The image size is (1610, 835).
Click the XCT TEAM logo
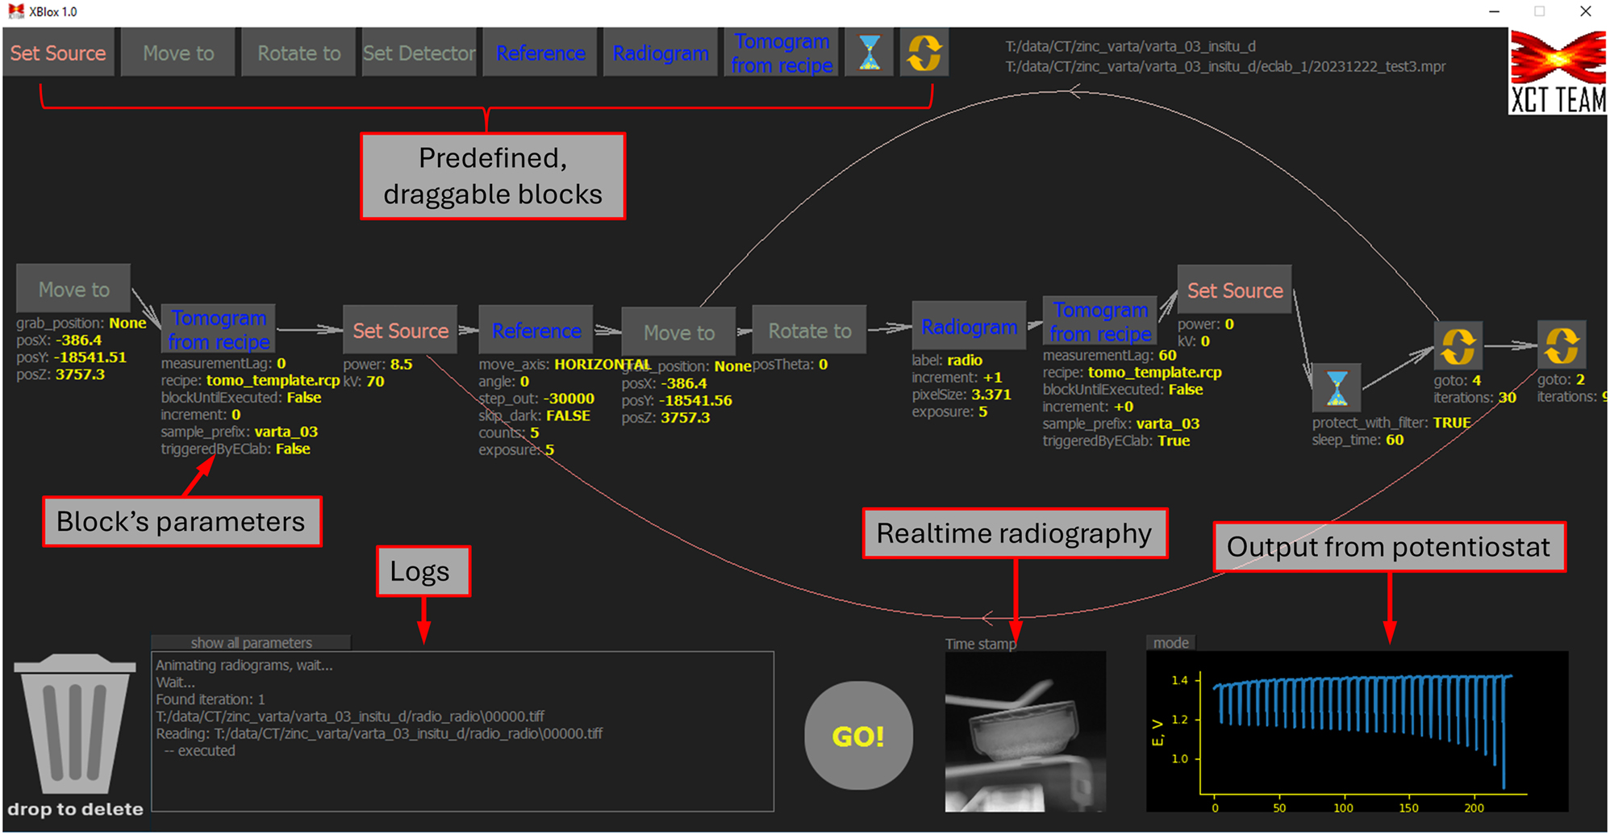[1557, 73]
